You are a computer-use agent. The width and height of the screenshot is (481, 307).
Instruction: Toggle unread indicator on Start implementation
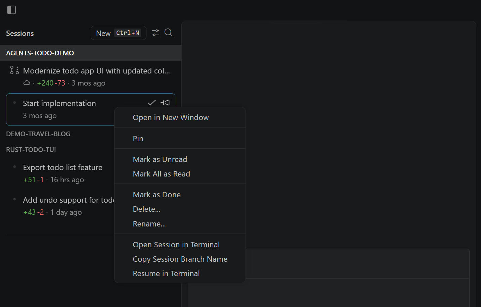(14, 102)
